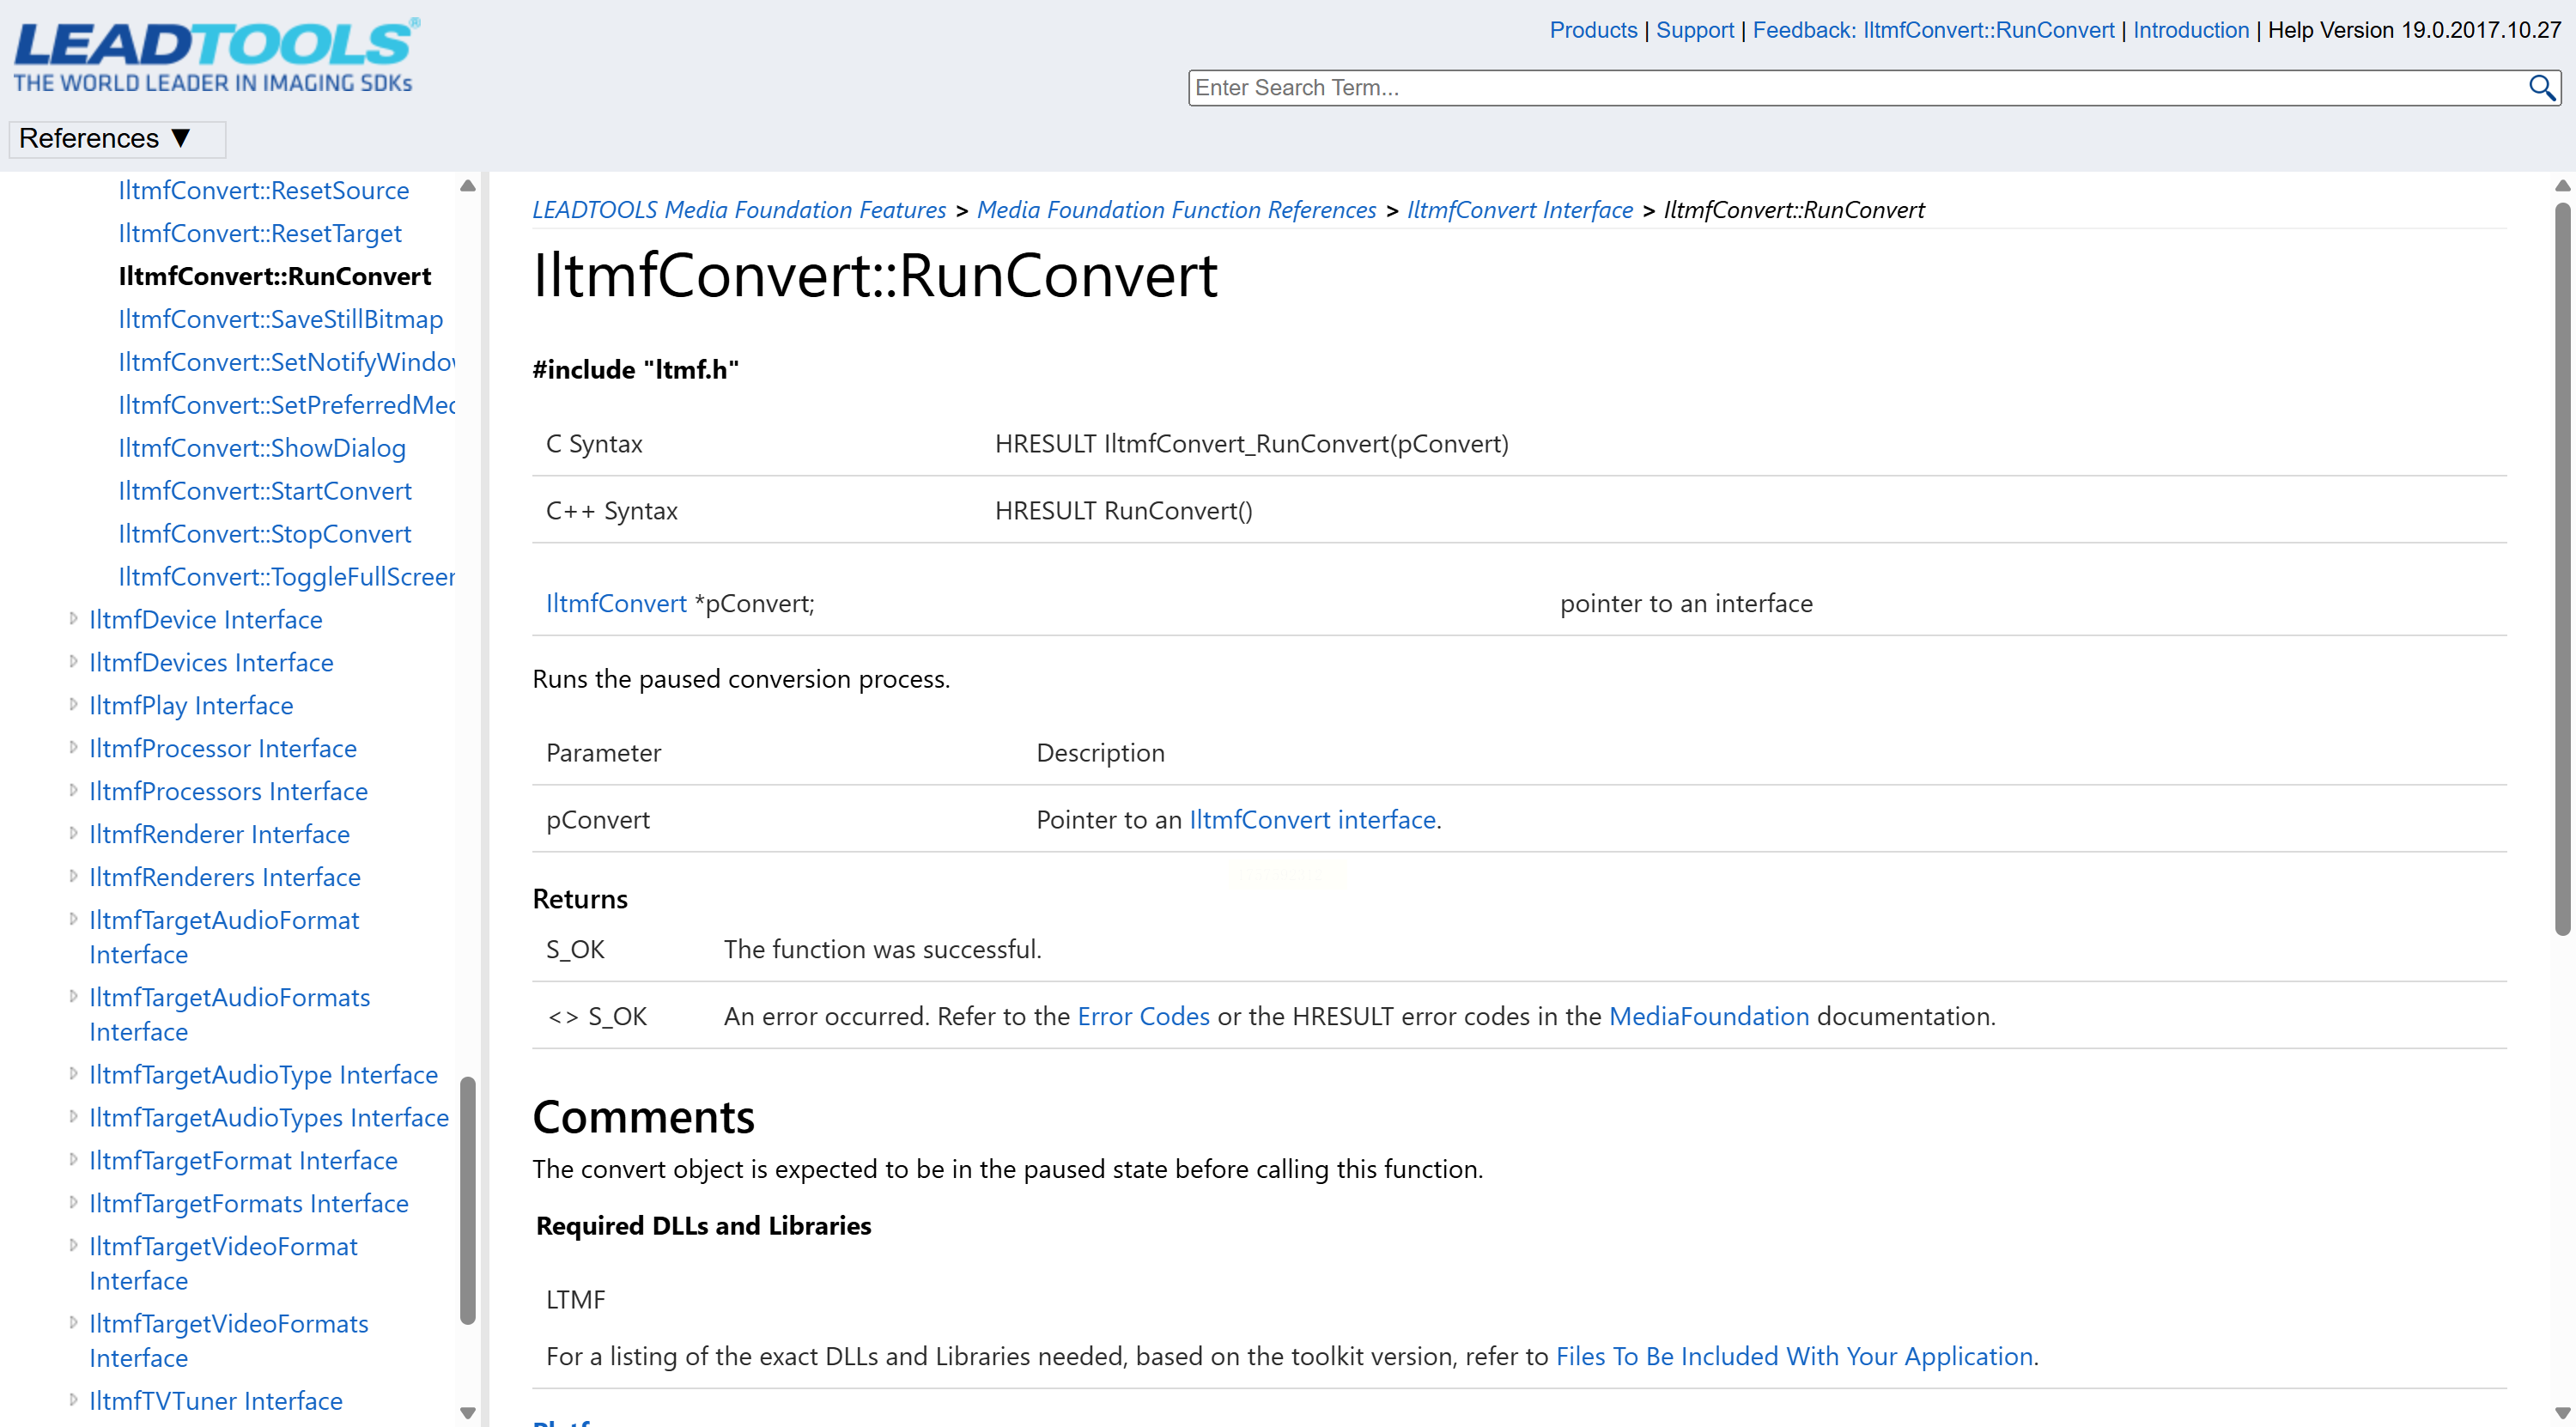Expand the IltmfDevices Interface node
This screenshot has height=1427, width=2576.
(x=73, y=662)
